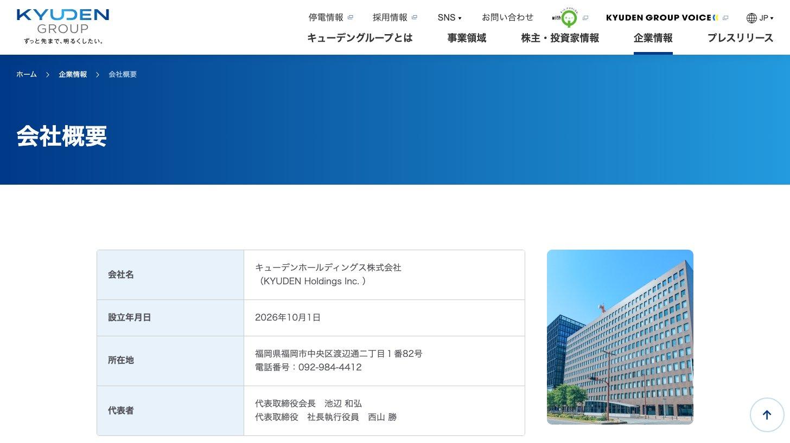This screenshot has width=790, height=443.
Task: Click the external-link icon beside 採用情報
Action: pyautogui.click(x=415, y=17)
